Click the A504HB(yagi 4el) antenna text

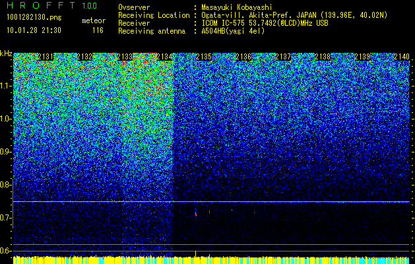click(233, 31)
